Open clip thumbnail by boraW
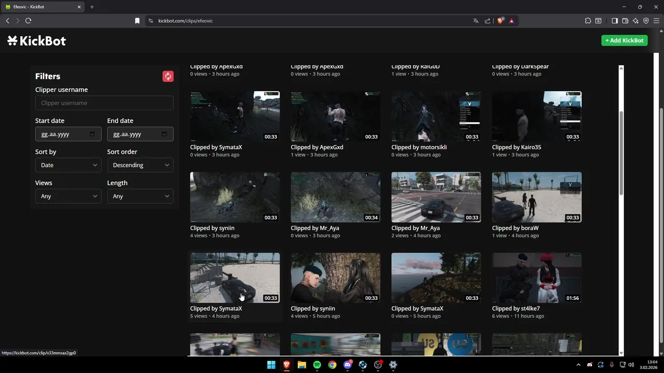 click(x=536, y=197)
